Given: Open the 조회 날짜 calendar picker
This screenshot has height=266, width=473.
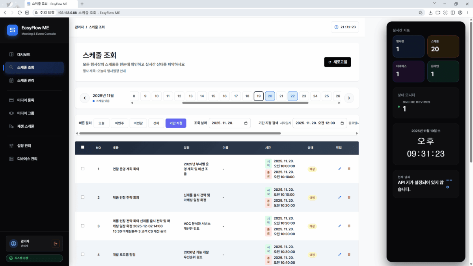Looking at the screenshot, I should [x=246, y=123].
